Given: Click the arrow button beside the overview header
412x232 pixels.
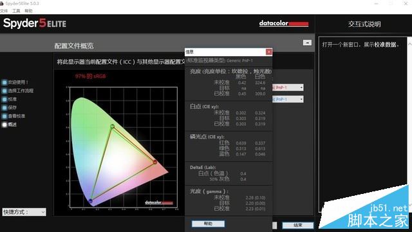Looking at the screenshot, I should 307,43.
